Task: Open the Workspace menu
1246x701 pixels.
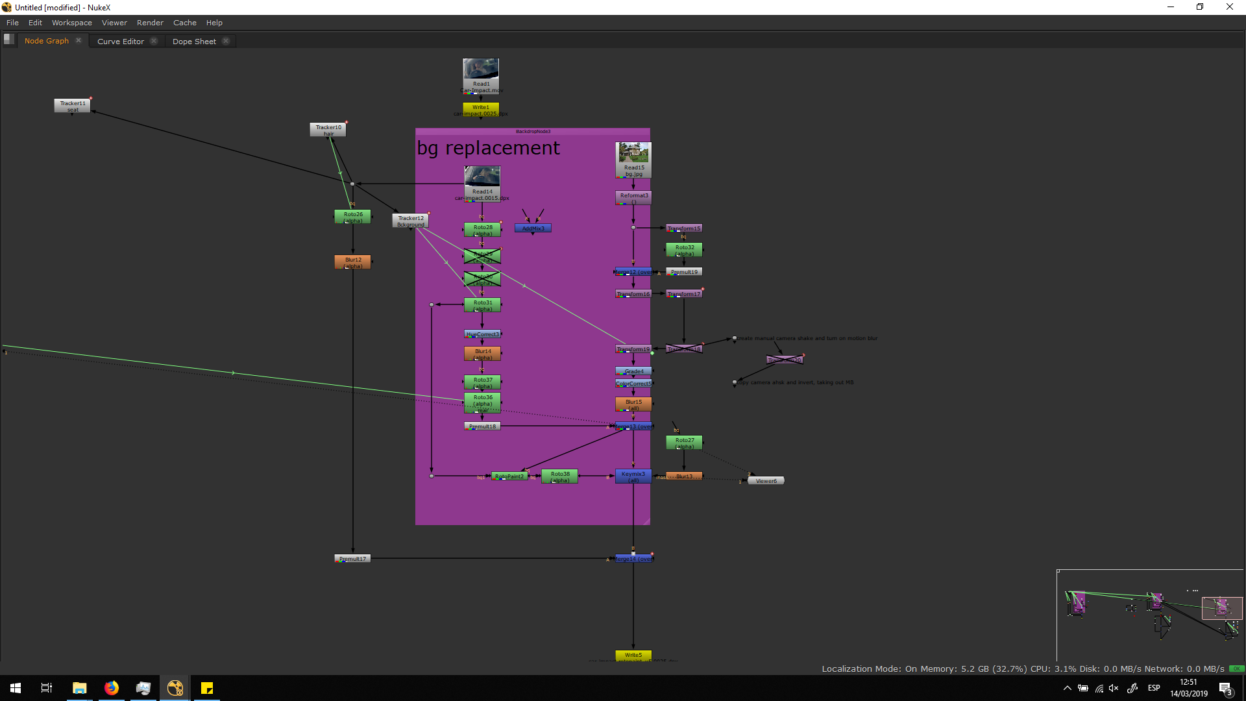Action: (x=71, y=23)
